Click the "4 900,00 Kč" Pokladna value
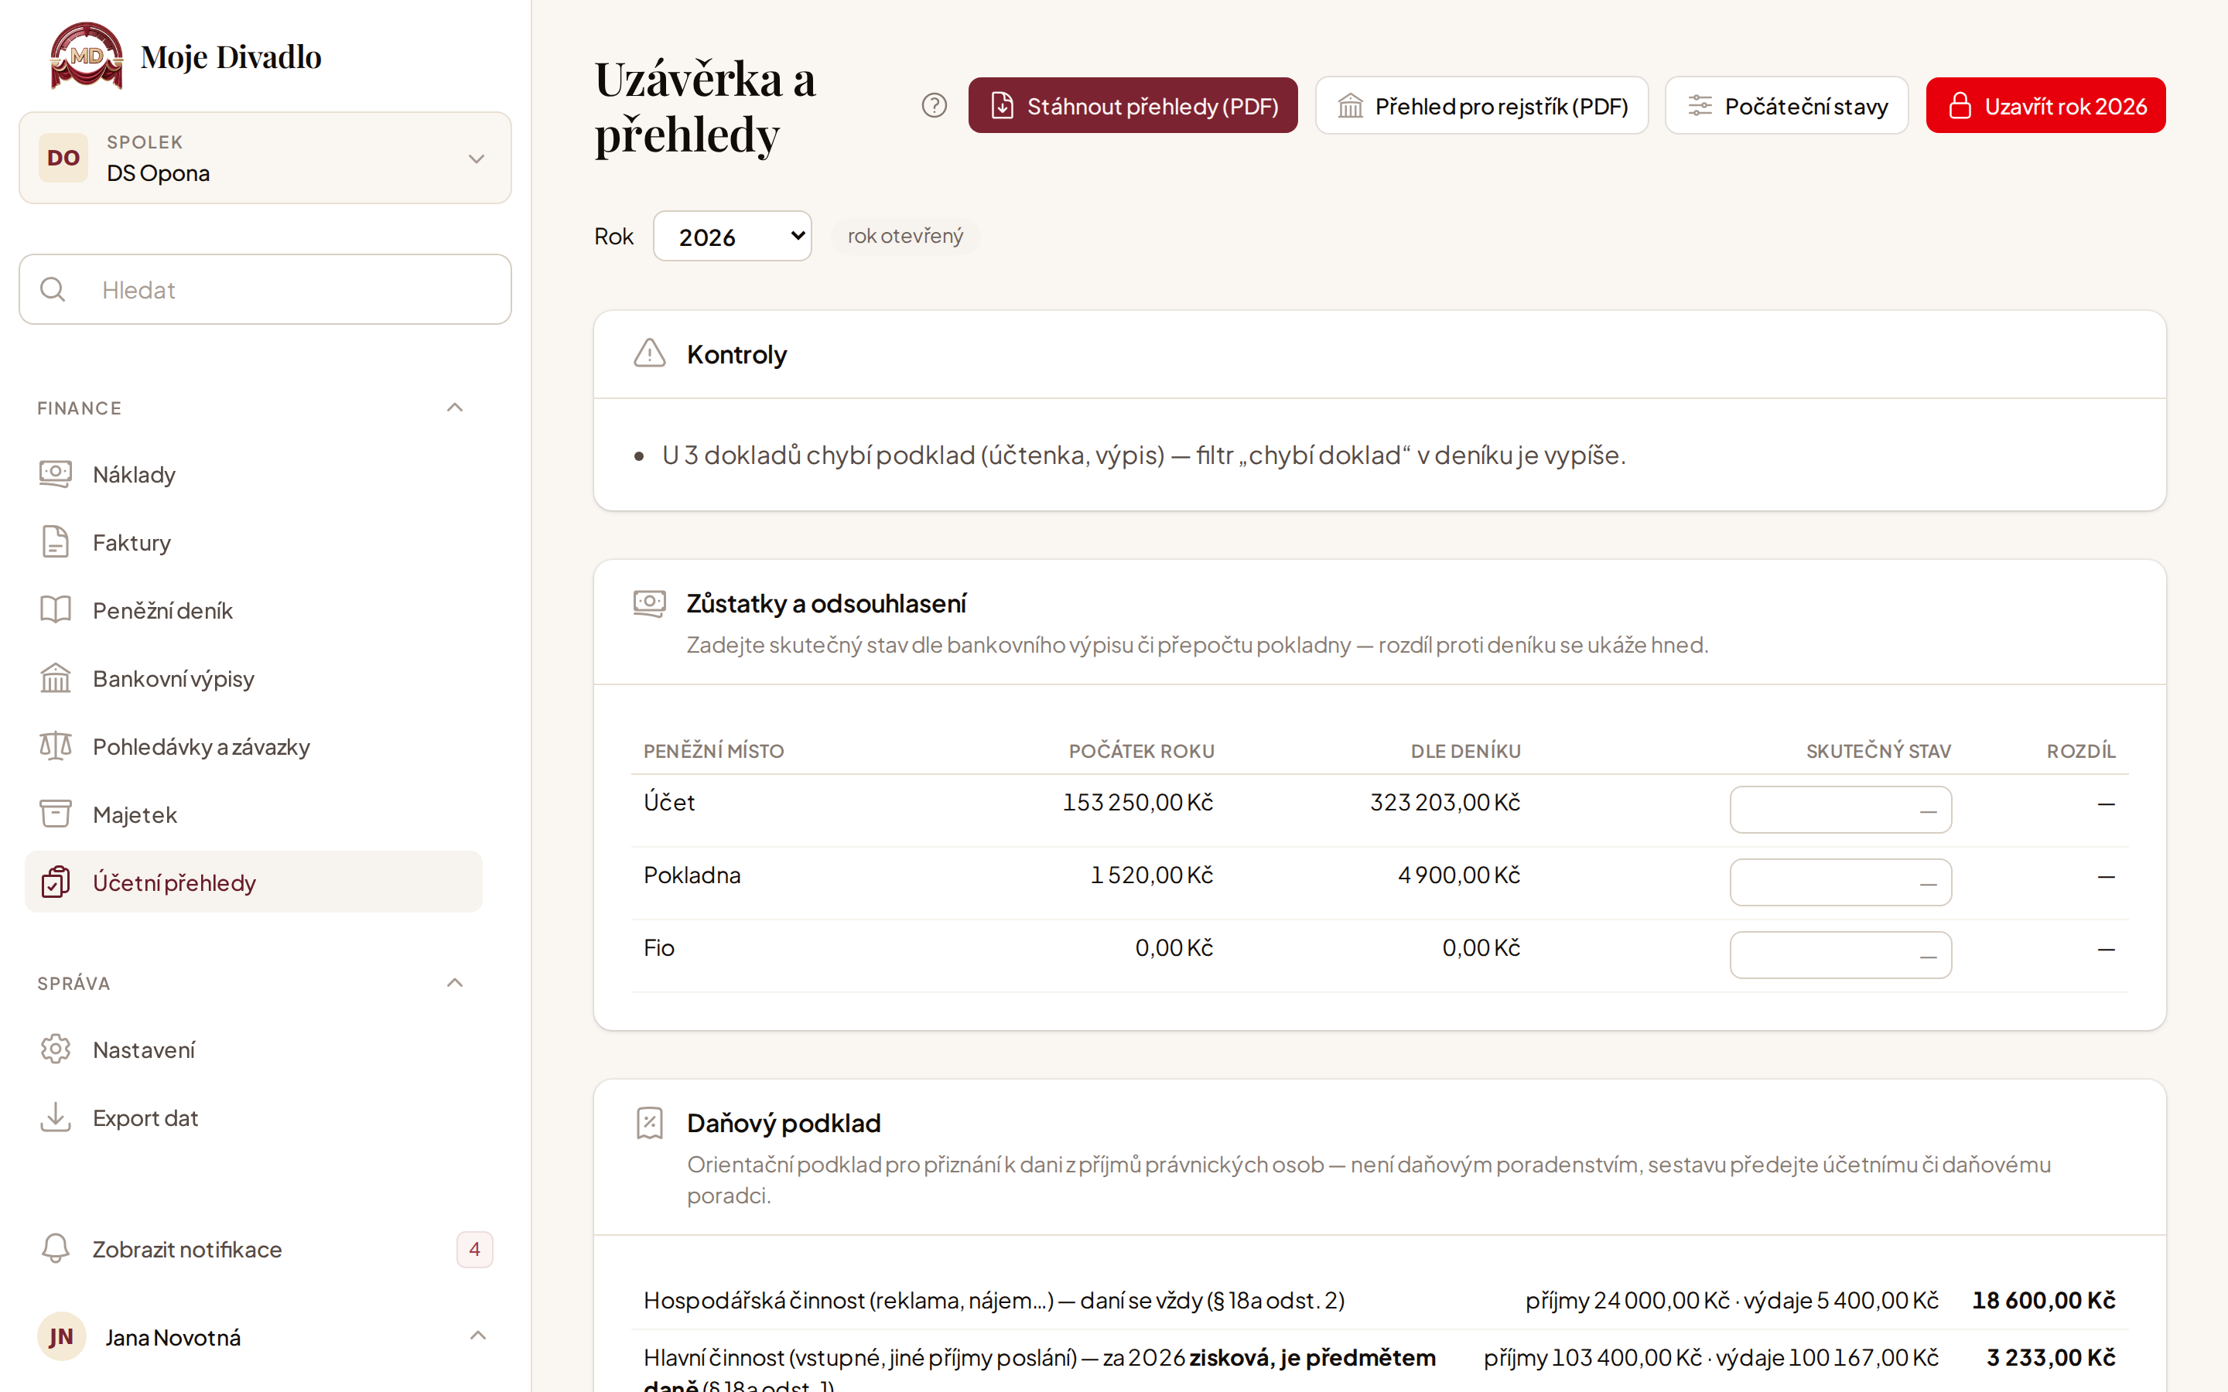This screenshot has width=2228, height=1392. click(1458, 875)
